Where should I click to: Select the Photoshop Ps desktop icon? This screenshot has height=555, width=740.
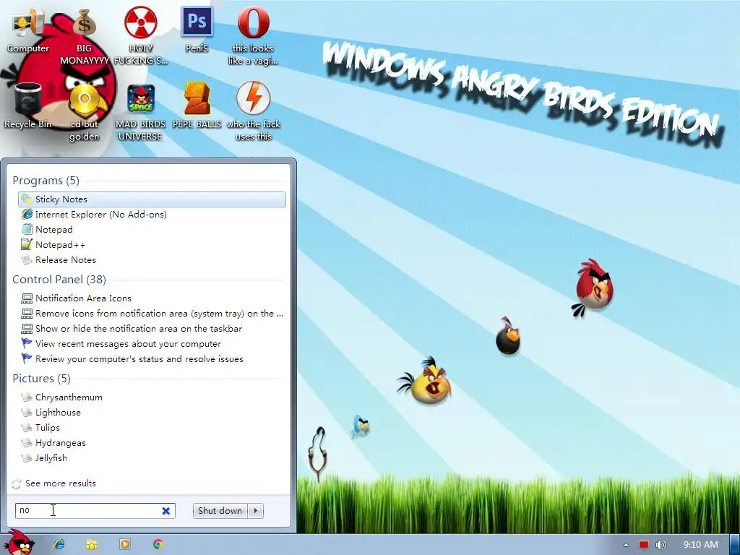pyautogui.click(x=197, y=29)
